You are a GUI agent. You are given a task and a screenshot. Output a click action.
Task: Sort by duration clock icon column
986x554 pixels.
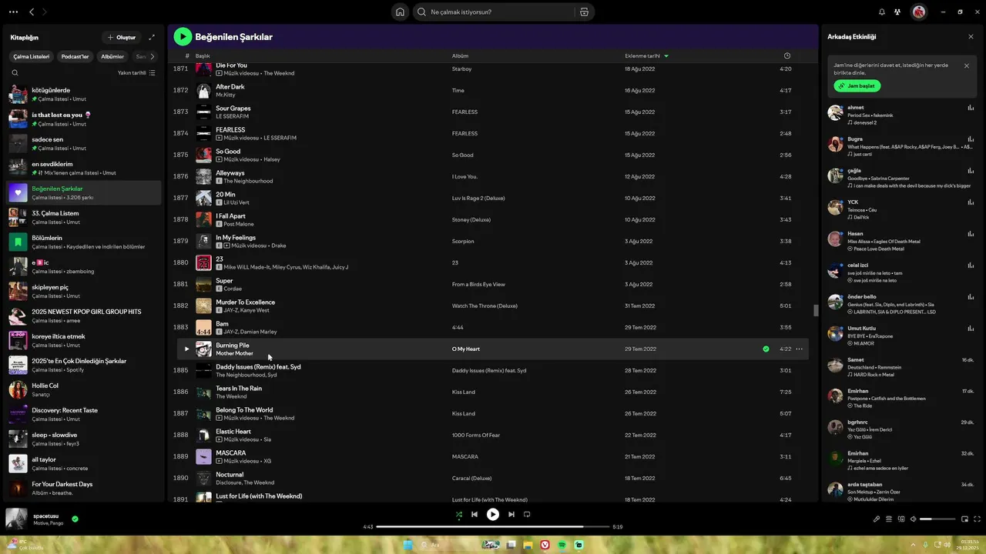point(786,56)
